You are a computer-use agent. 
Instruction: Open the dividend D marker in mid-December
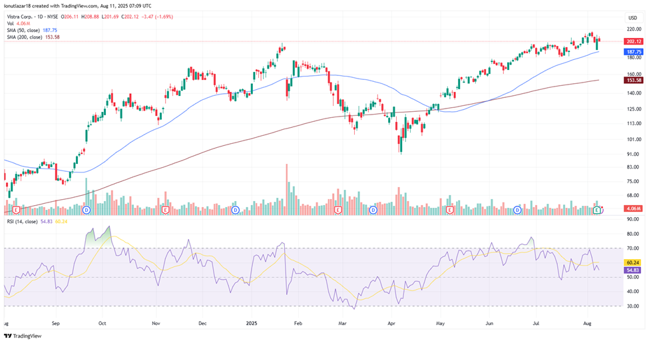[236, 210]
